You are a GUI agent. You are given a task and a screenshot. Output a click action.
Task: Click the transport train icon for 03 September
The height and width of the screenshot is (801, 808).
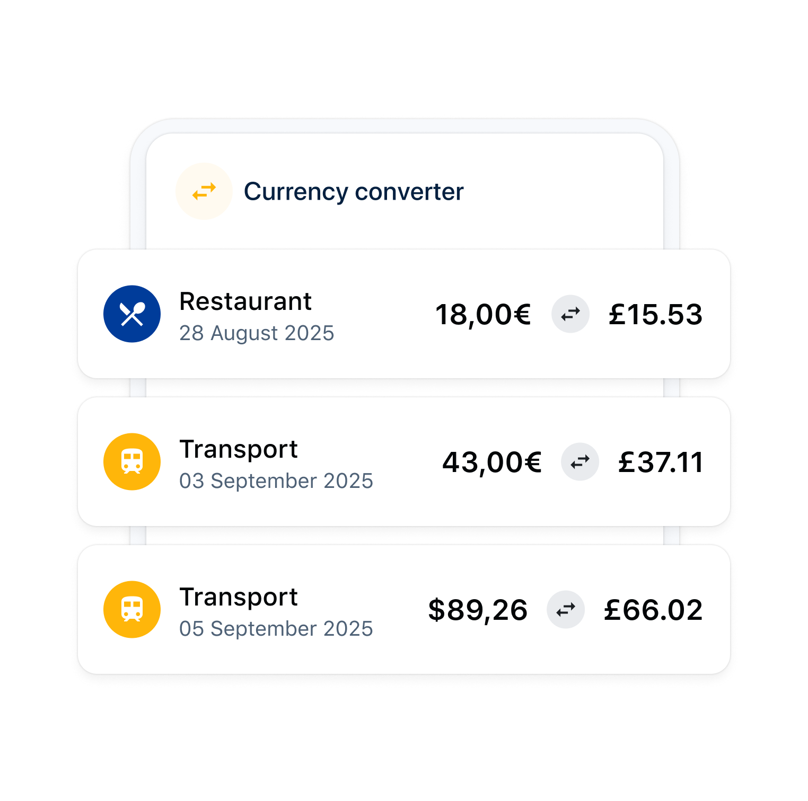pos(132,462)
